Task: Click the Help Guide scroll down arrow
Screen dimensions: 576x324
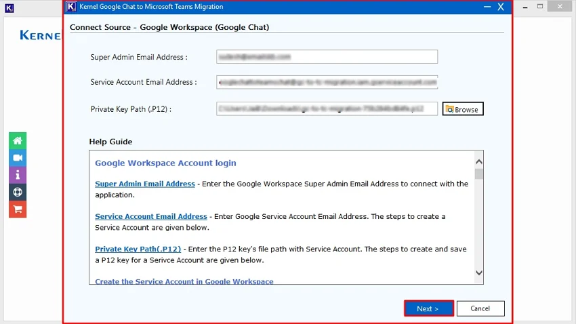Action: (x=478, y=272)
